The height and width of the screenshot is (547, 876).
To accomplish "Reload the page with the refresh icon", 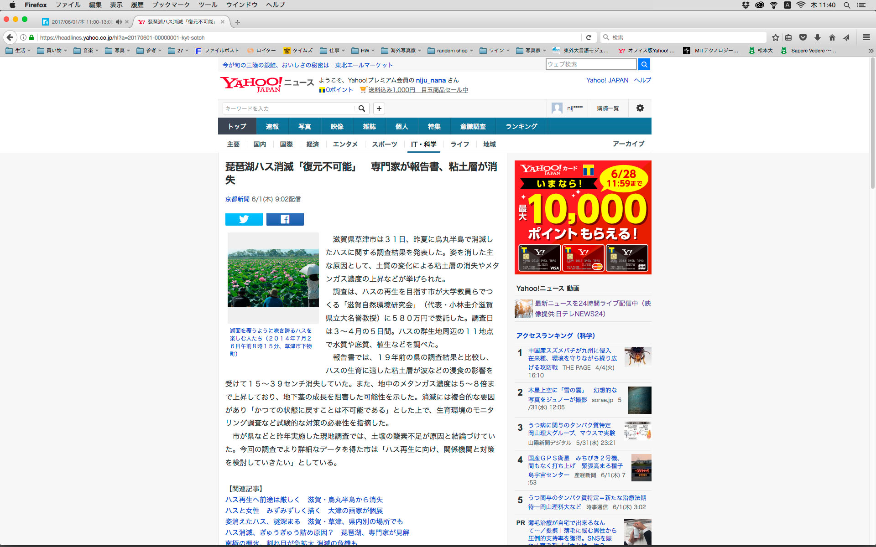I will pyautogui.click(x=589, y=37).
